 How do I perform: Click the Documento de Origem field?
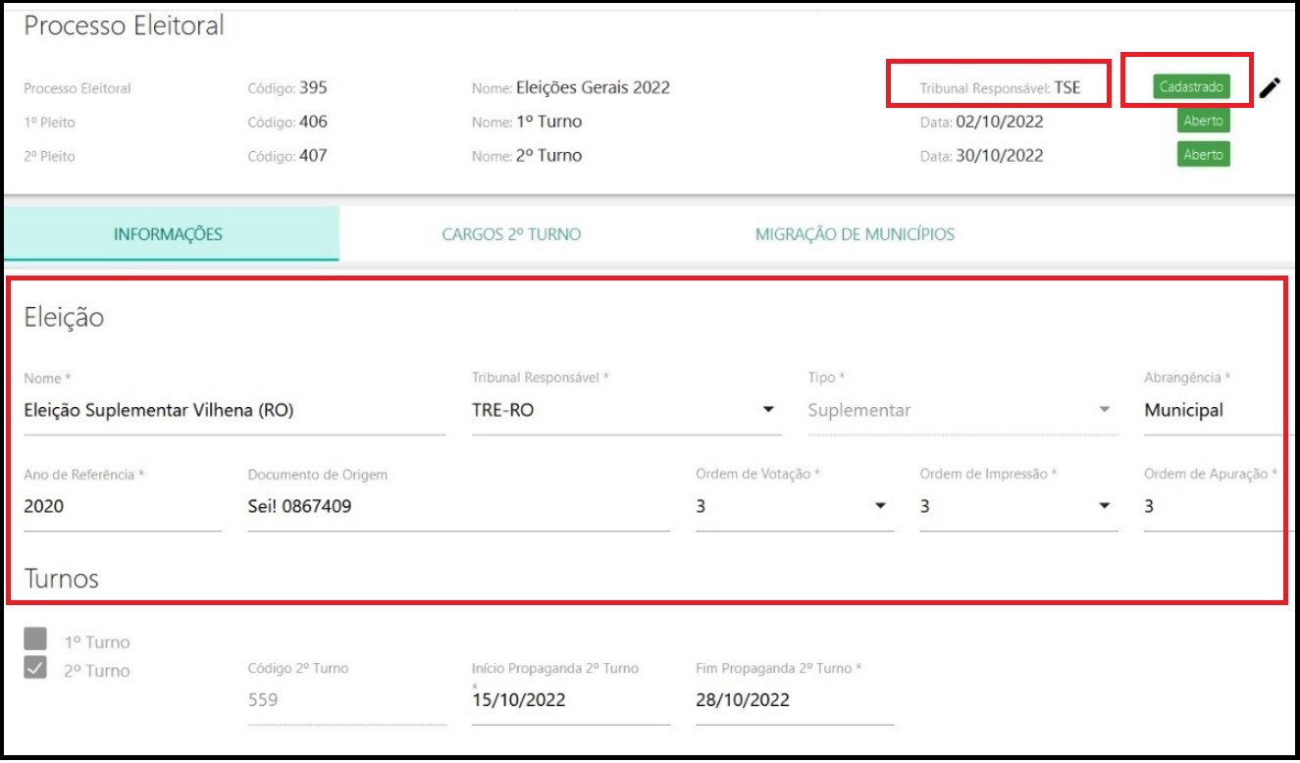coord(458,507)
